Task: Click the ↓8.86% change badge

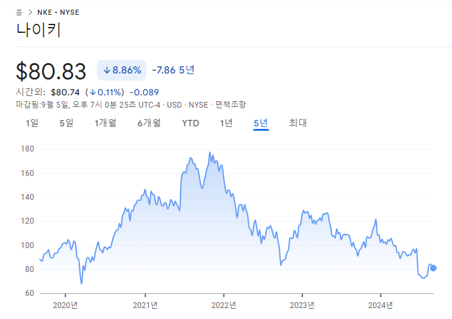Action: (121, 70)
